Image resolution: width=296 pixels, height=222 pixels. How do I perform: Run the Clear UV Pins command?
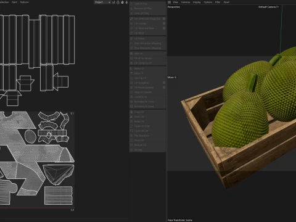point(147,13)
